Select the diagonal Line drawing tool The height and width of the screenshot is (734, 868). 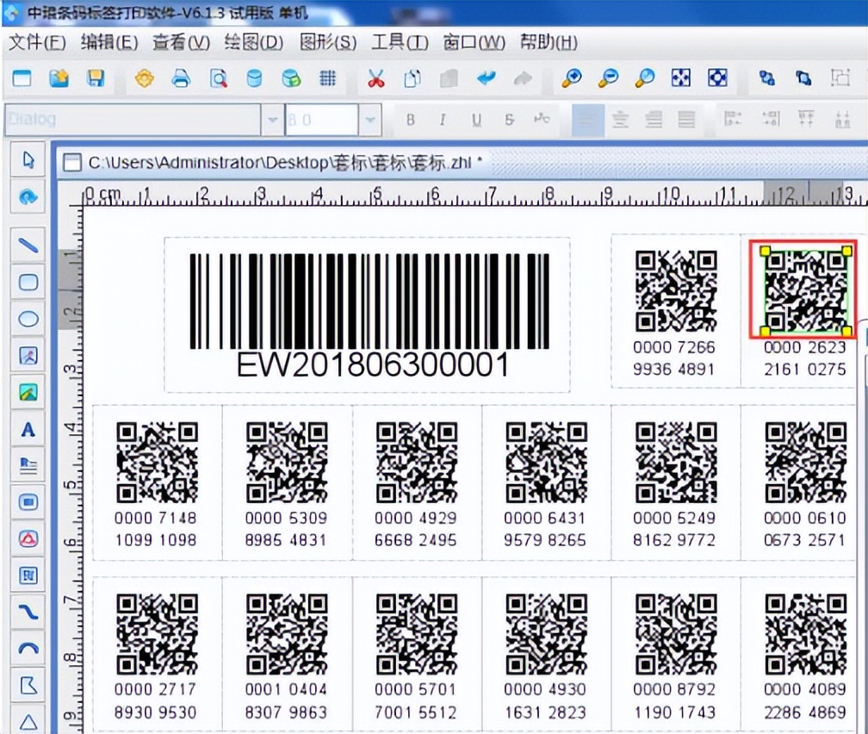[28, 245]
